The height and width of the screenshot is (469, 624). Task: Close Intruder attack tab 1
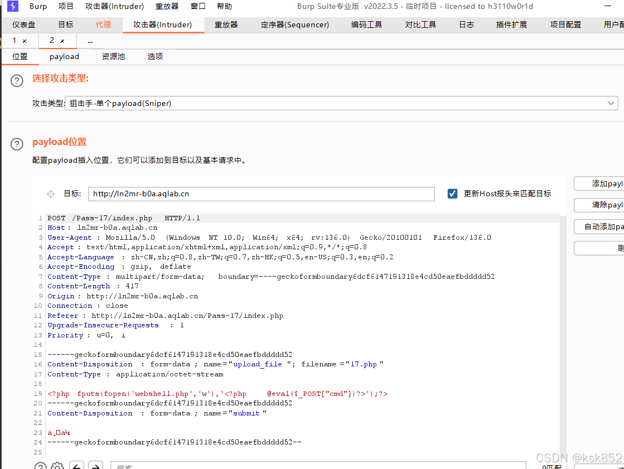pos(25,41)
